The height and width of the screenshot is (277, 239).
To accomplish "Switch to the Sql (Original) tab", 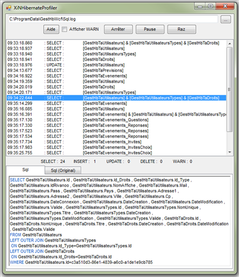I will [63, 170].
